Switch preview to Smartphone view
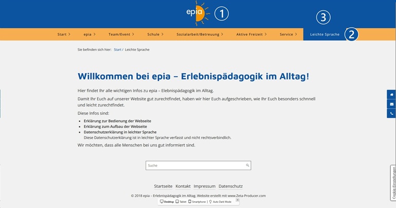Image resolution: width=396 pixels, height=208 pixels. (197, 202)
